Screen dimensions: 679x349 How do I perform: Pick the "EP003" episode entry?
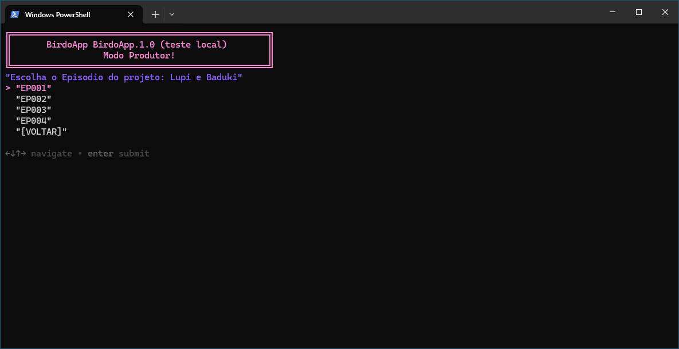[x=34, y=110]
